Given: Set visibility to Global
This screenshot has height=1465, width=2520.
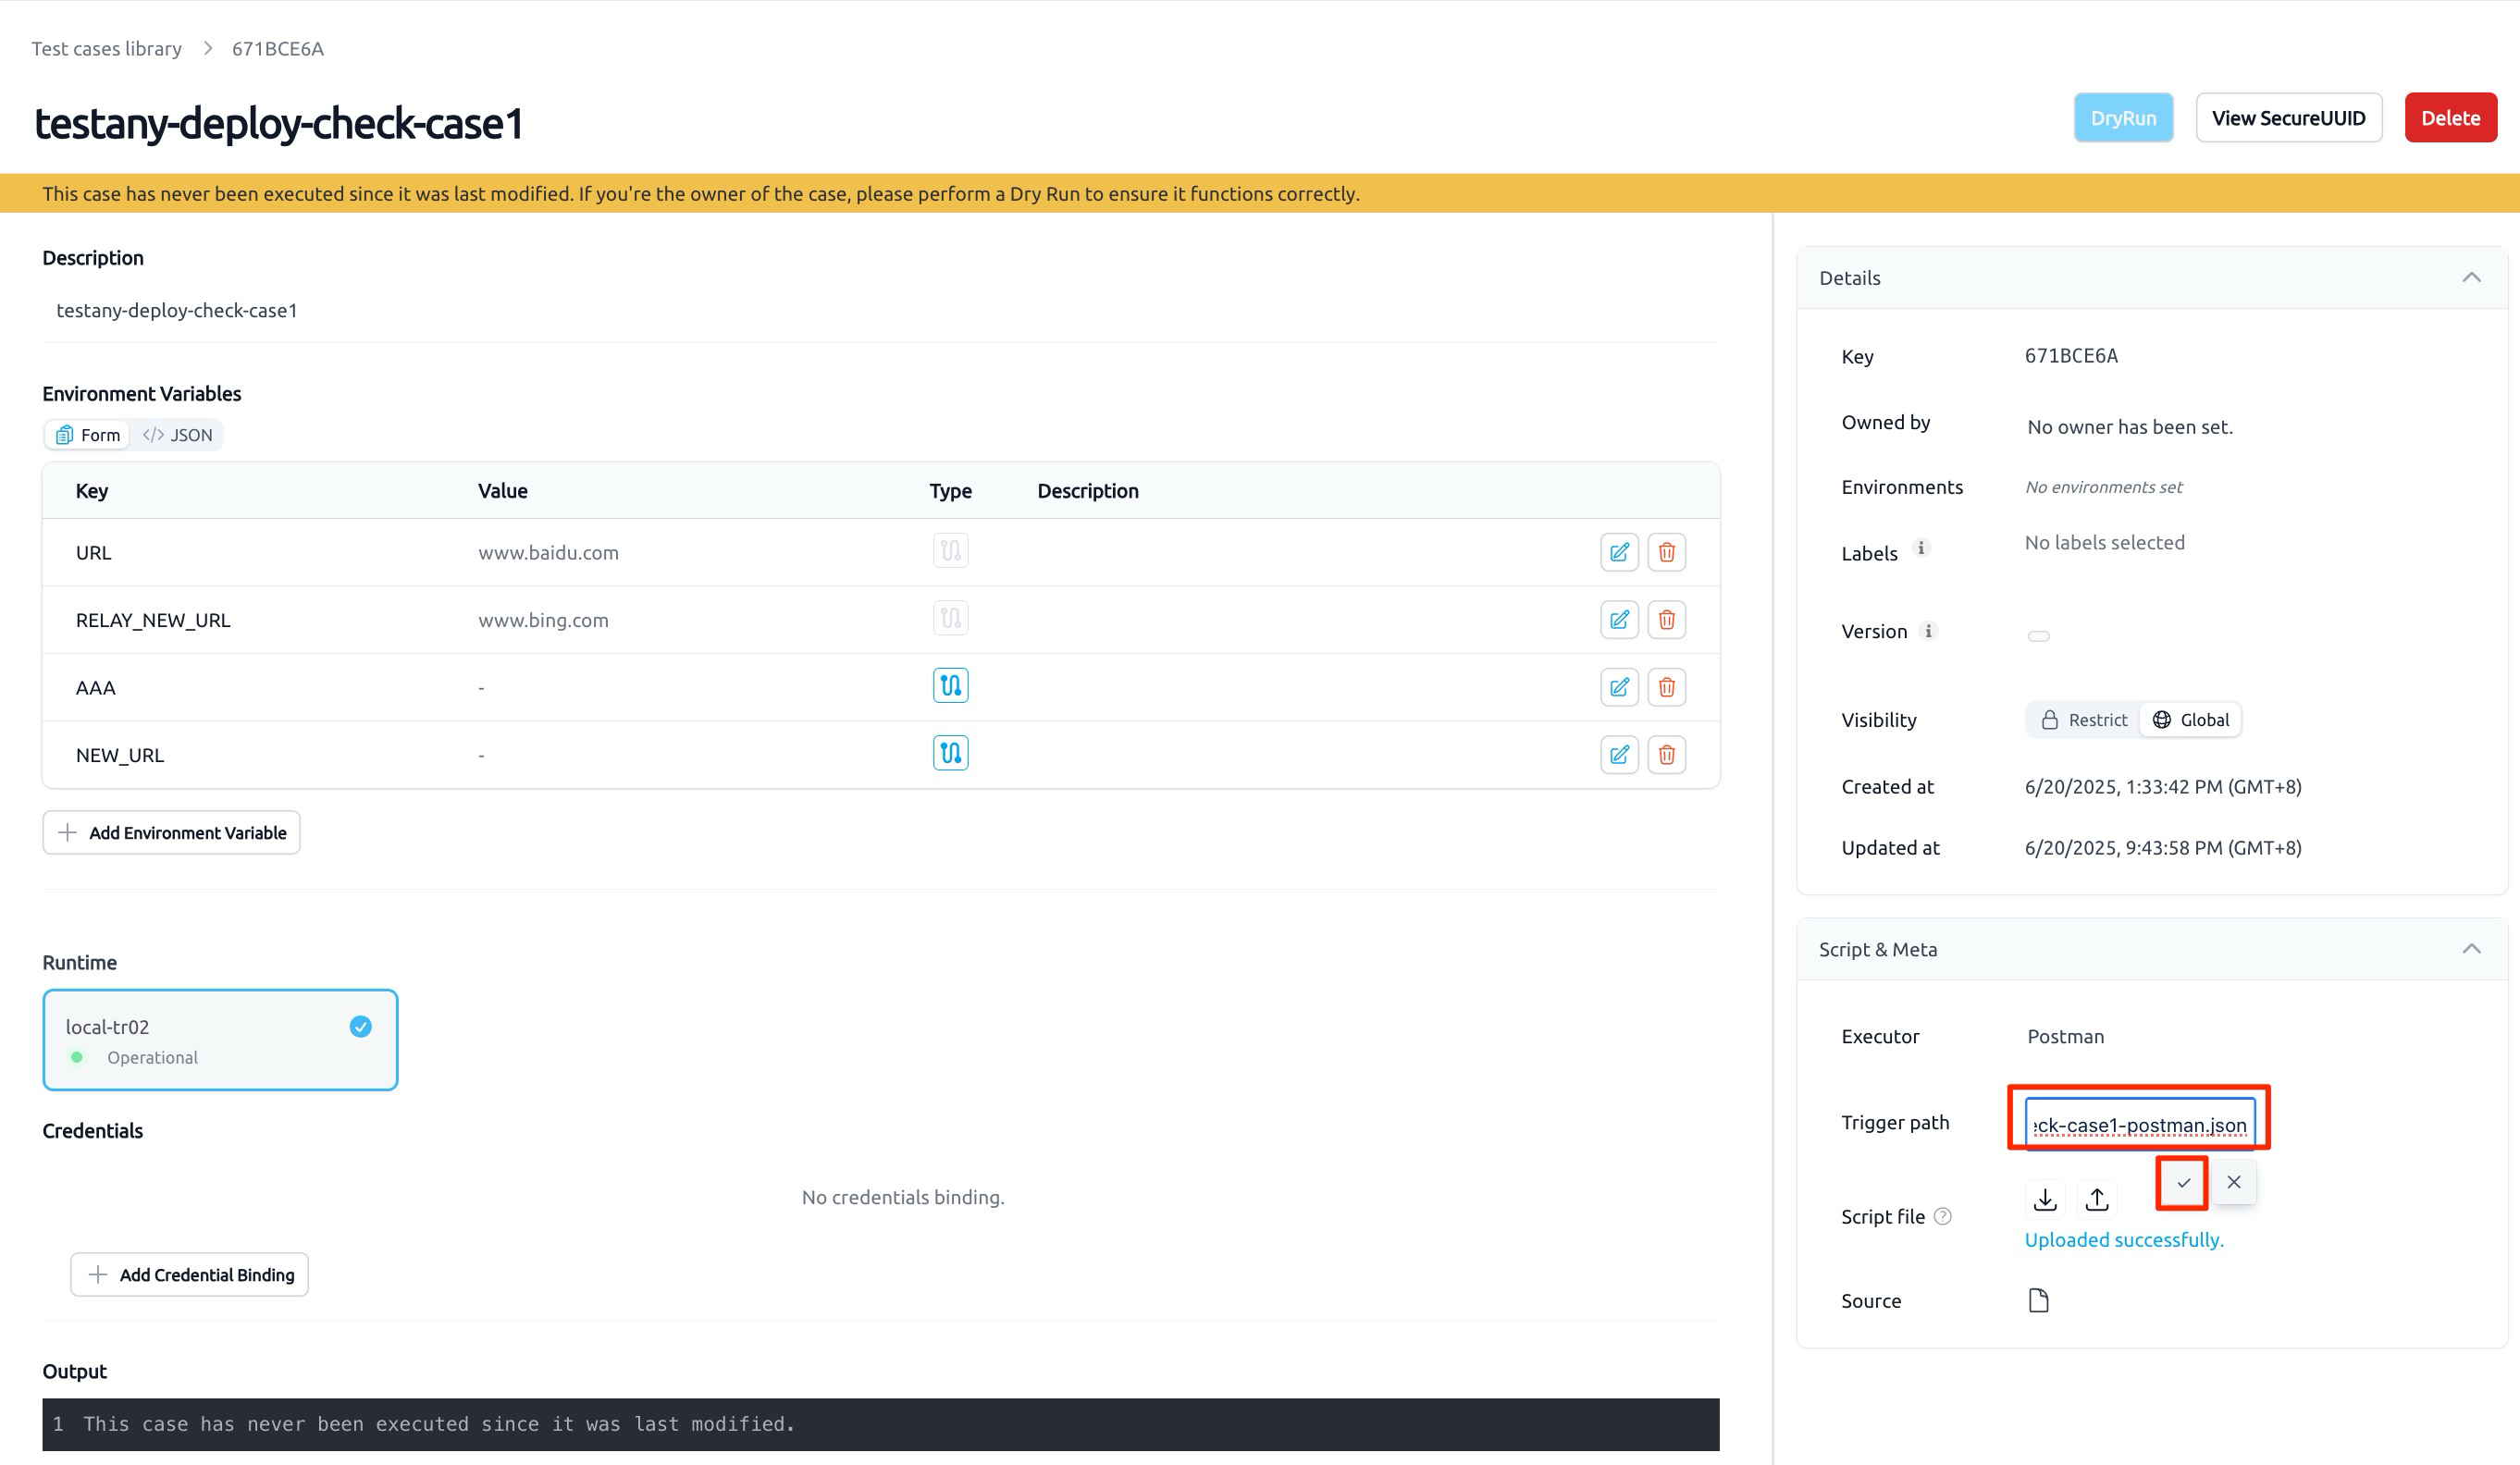Looking at the screenshot, I should [x=2190, y=720].
